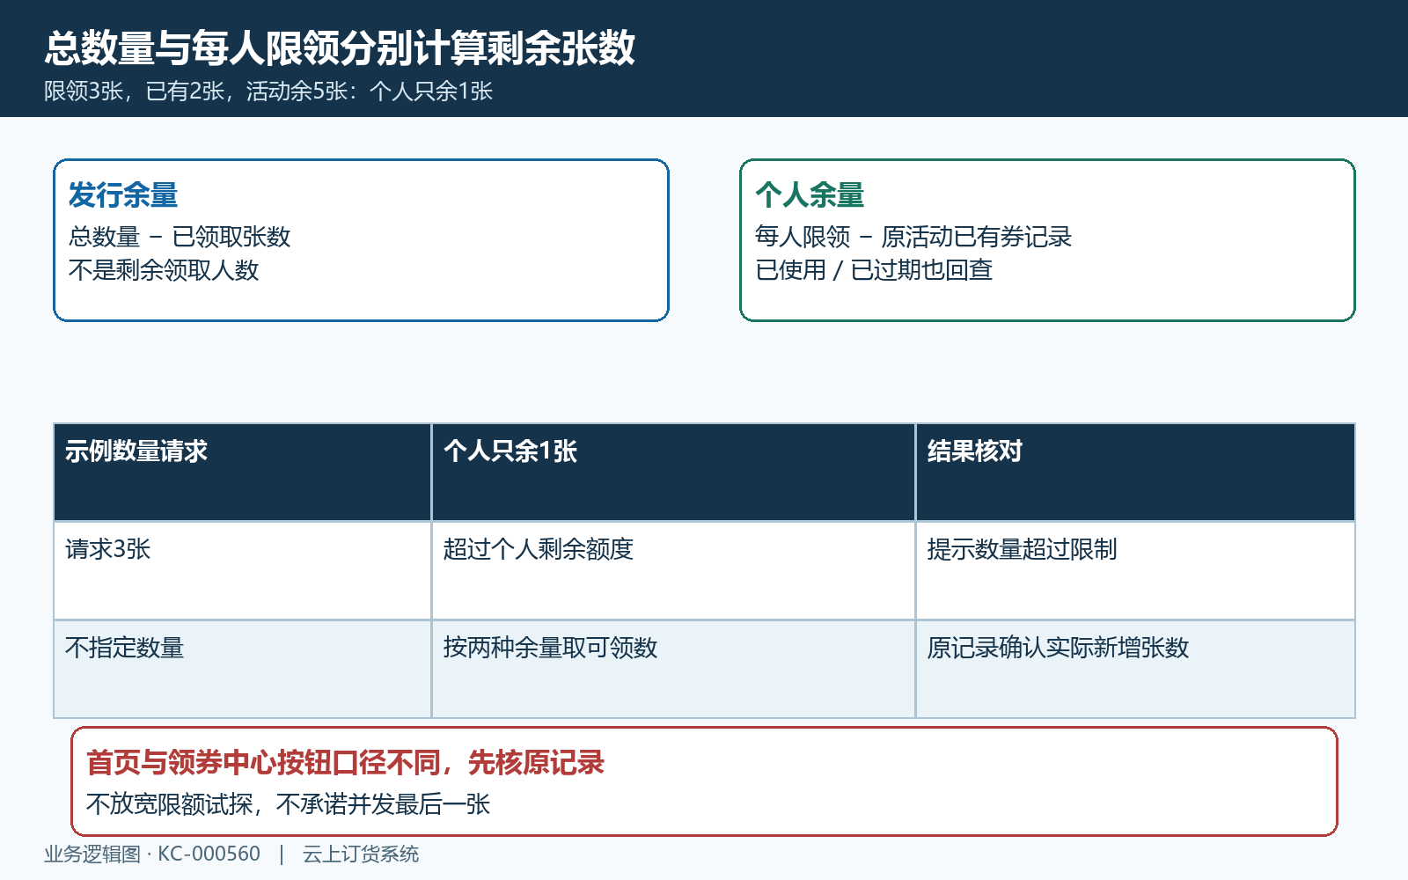Click the text 不是剩余领取人数
The width and height of the screenshot is (1408, 880).
(x=164, y=270)
